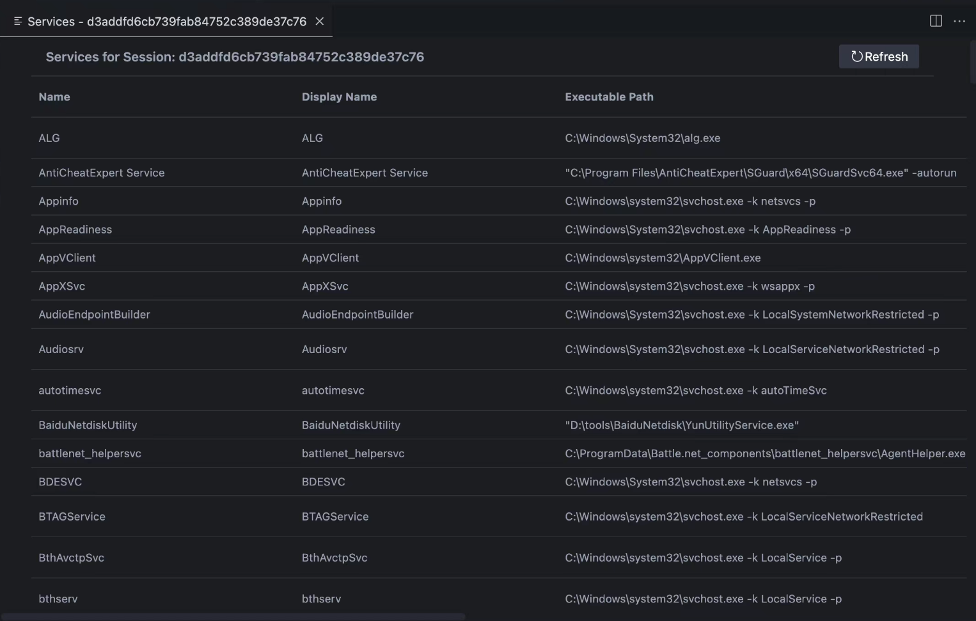This screenshot has height=621, width=976.
Task: Click Audiosrv's LocalServiceNetworkRestricted -p path
Action: click(x=752, y=349)
